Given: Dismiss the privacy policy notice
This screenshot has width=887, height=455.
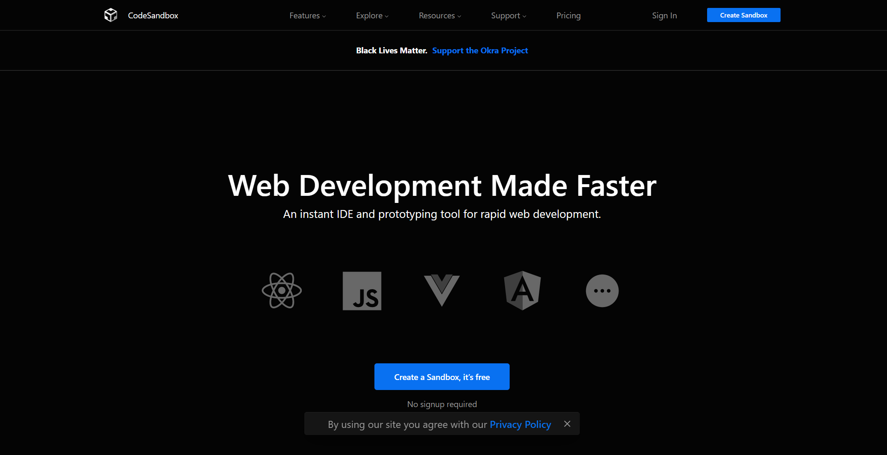Looking at the screenshot, I should [567, 424].
